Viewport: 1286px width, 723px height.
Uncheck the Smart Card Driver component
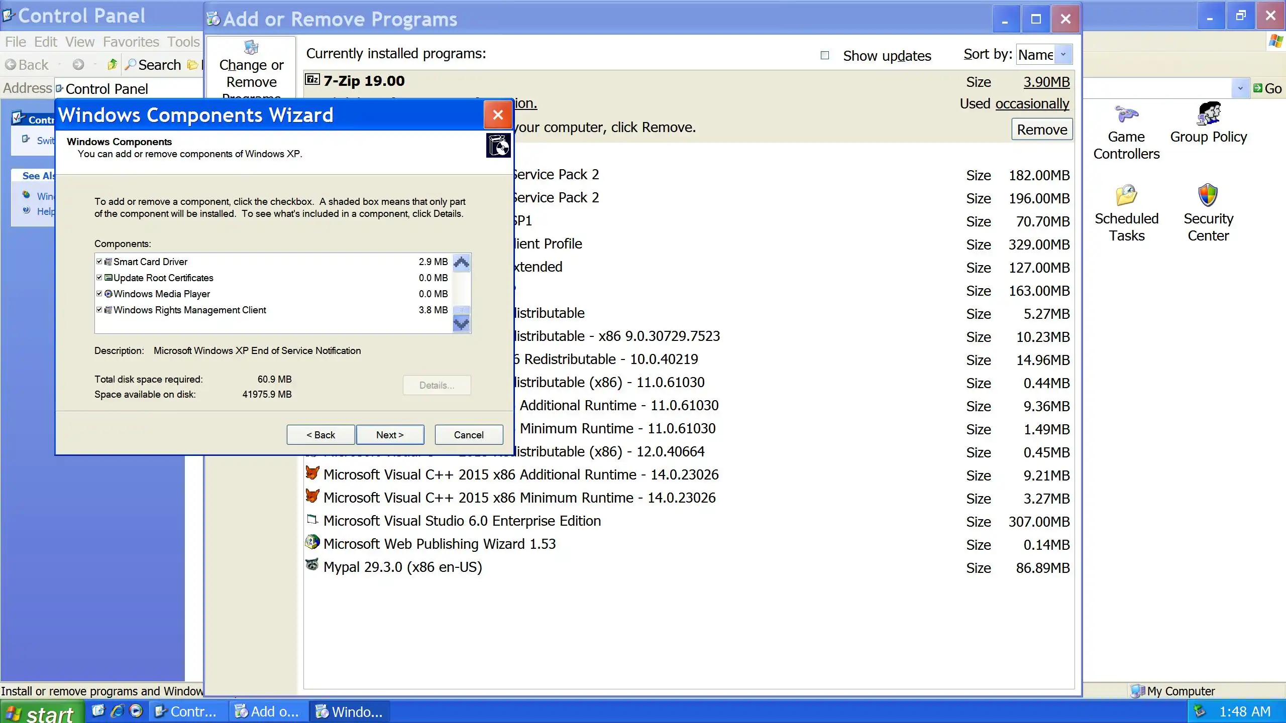pos(99,262)
